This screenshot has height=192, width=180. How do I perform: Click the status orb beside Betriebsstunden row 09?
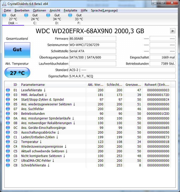pos(8,113)
